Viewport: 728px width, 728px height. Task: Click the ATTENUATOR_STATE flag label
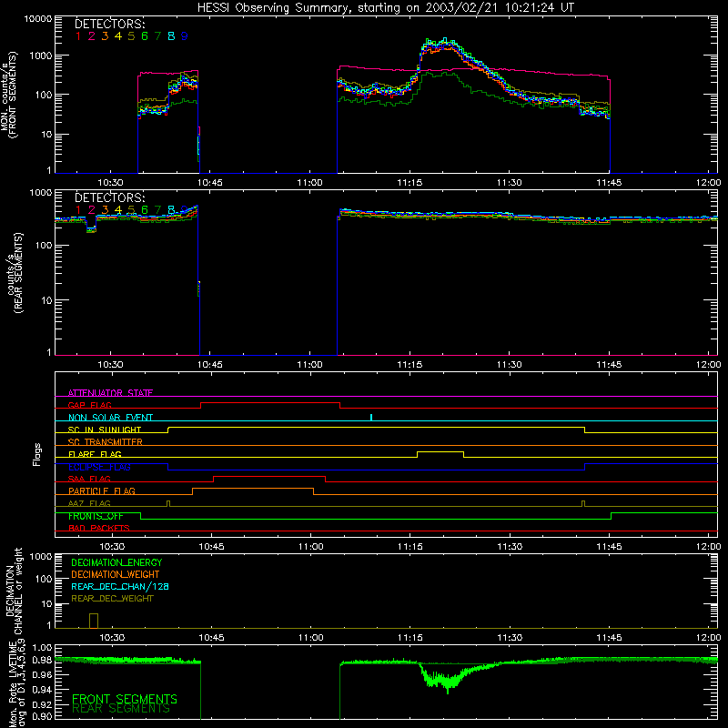pyautogui.click(x=110, y=393)
